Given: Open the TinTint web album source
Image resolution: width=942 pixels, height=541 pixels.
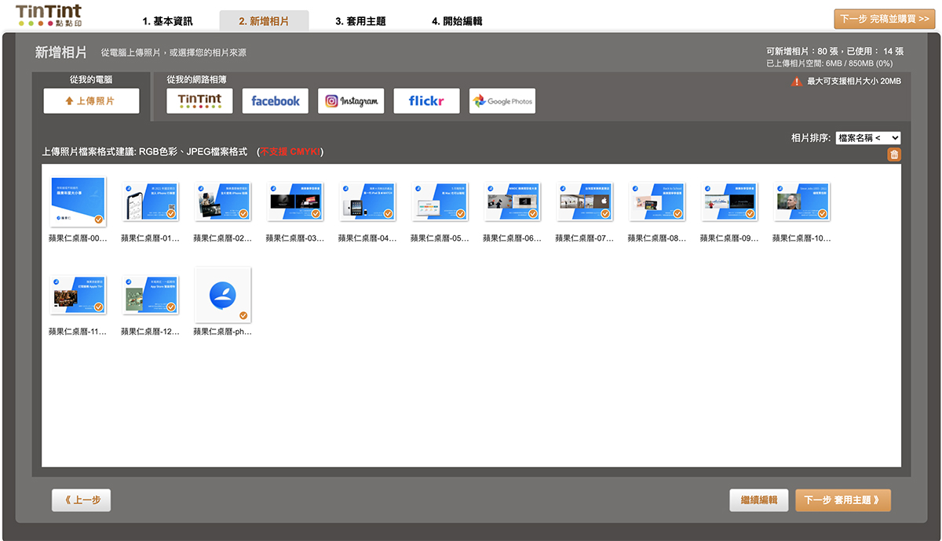Looking at the screenshot, I should 200,100.
